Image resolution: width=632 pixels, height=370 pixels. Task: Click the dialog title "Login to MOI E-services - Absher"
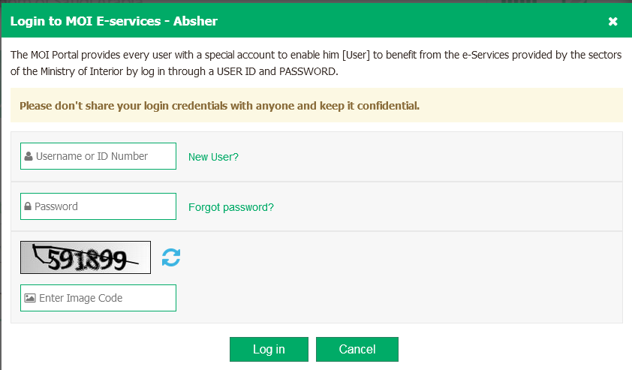113,21
